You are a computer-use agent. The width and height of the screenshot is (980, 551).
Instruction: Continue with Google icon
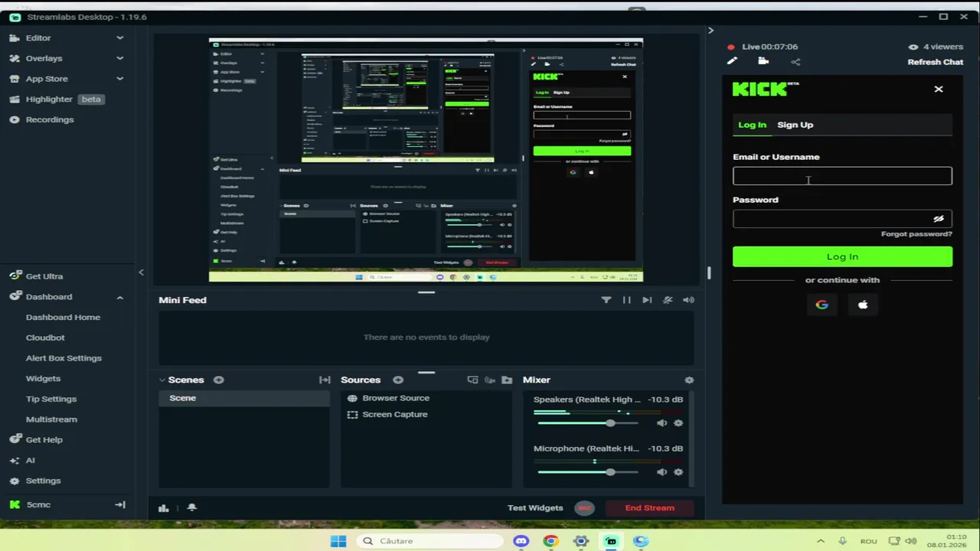pos(822,305)
